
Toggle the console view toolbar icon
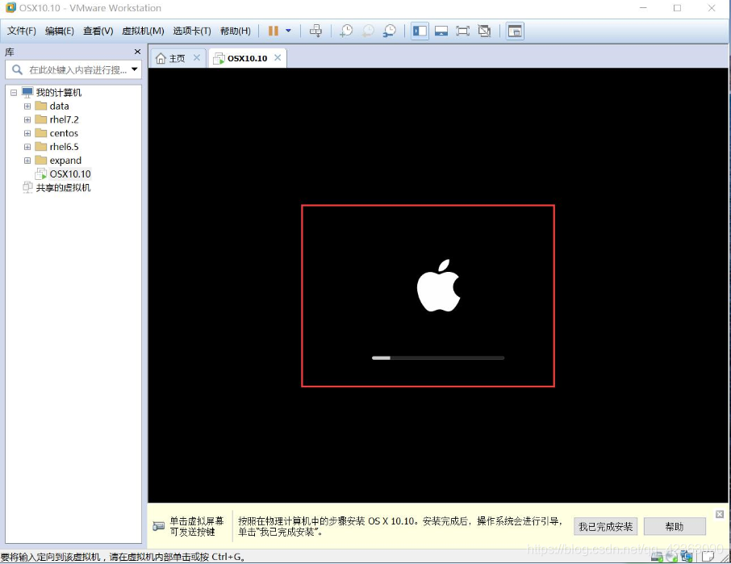(515, 31)
